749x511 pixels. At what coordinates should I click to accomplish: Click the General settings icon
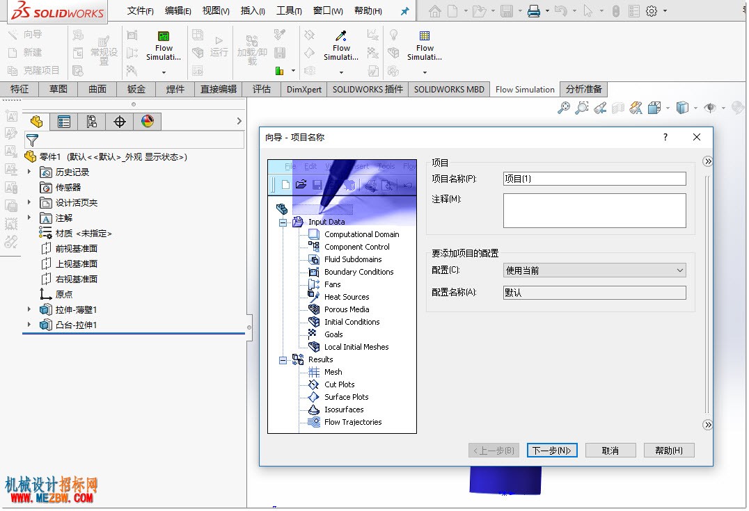pos(104,50)
